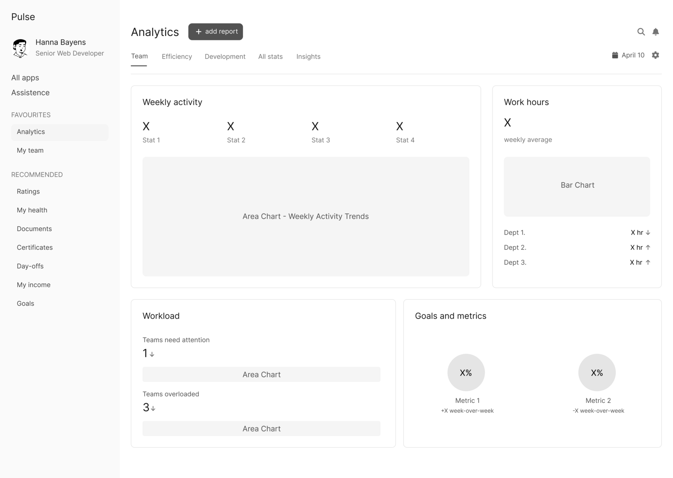Image resolution: width=673 pixels, height=478 pixels.
Task: Click down arrow next to Dept 1. hours
Action: tap(648, 233)
